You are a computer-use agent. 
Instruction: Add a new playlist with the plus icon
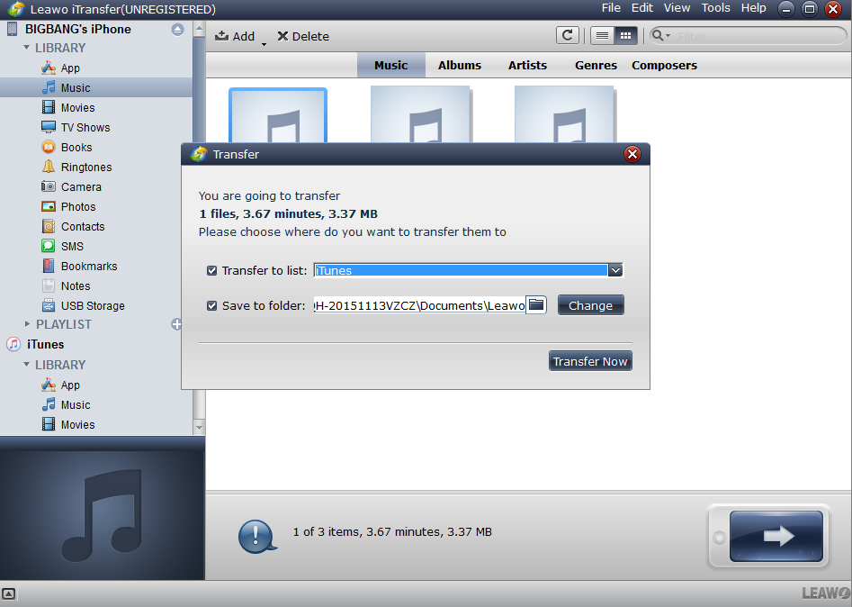pos(176,324)
